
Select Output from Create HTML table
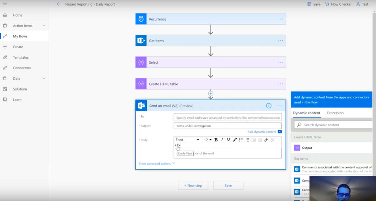coord(332,148)
